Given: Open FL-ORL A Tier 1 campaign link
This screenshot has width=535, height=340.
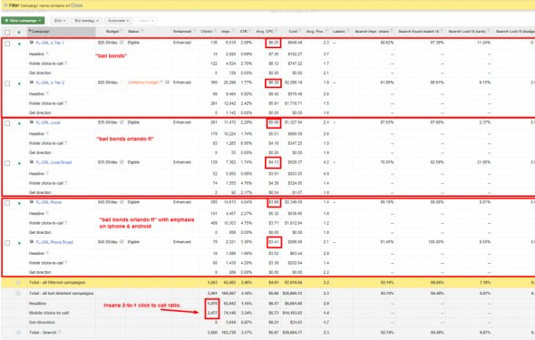Looking at the screenshot, I should 50,43.
